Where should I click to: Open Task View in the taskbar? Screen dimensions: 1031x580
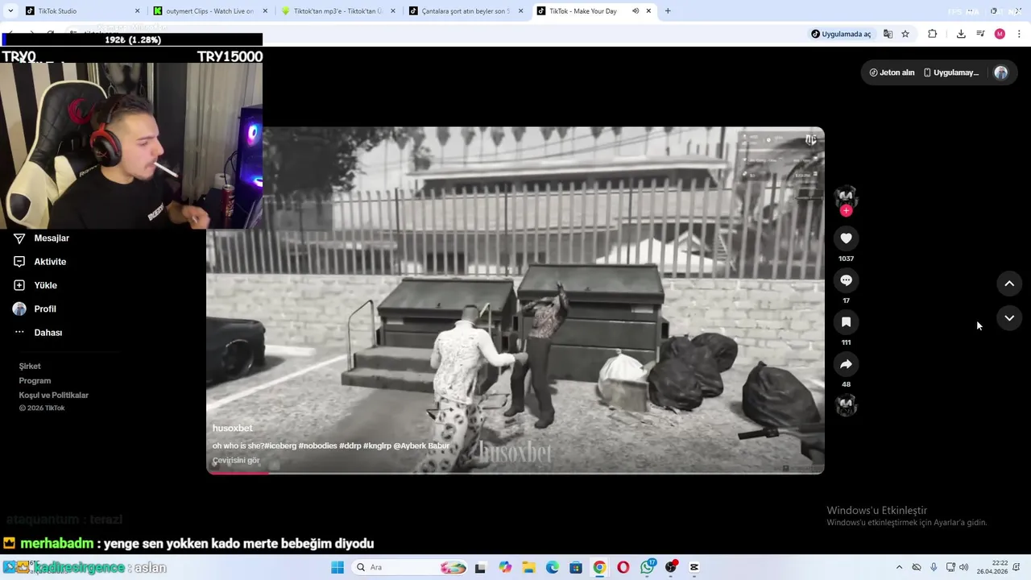point(480,567)
